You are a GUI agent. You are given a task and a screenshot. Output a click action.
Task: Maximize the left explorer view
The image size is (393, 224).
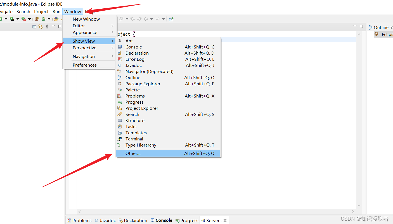pos(60,26)
